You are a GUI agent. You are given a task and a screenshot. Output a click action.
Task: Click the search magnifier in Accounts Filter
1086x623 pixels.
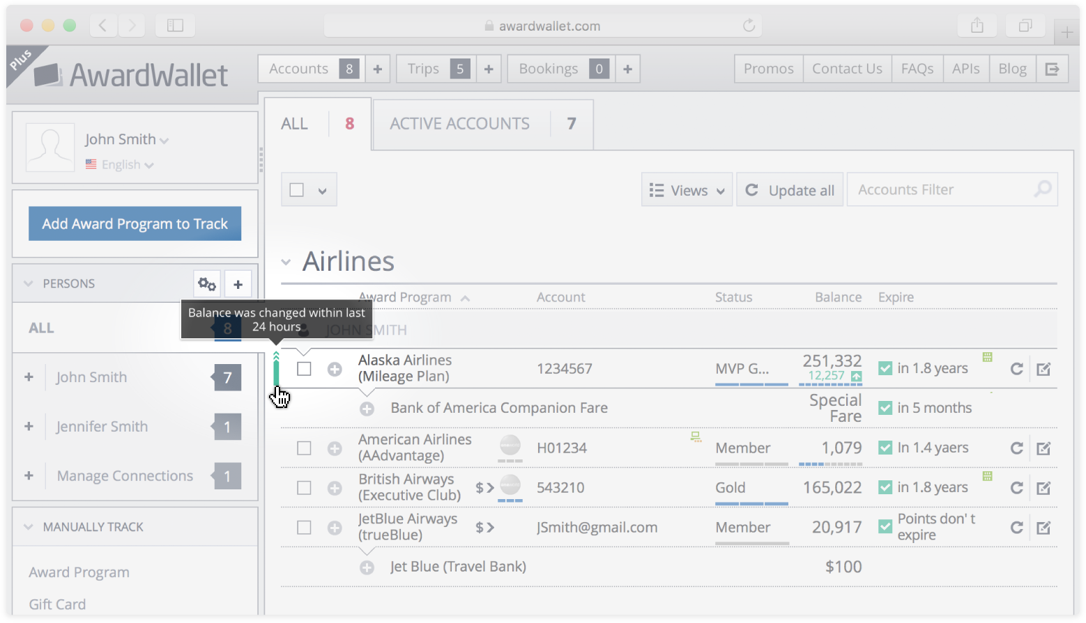(1042, 189)
